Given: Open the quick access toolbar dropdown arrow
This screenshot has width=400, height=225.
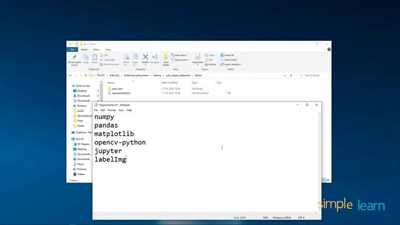Looking at the screenshot, I should (85, 44).
